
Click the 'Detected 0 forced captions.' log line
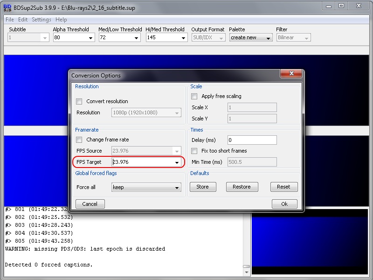[49, 265]
